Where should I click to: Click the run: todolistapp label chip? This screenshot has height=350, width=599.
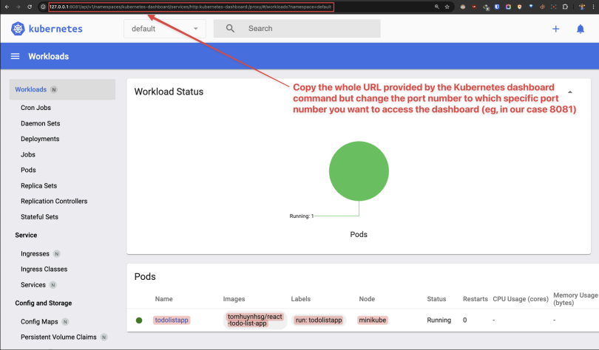click(319, 320)
